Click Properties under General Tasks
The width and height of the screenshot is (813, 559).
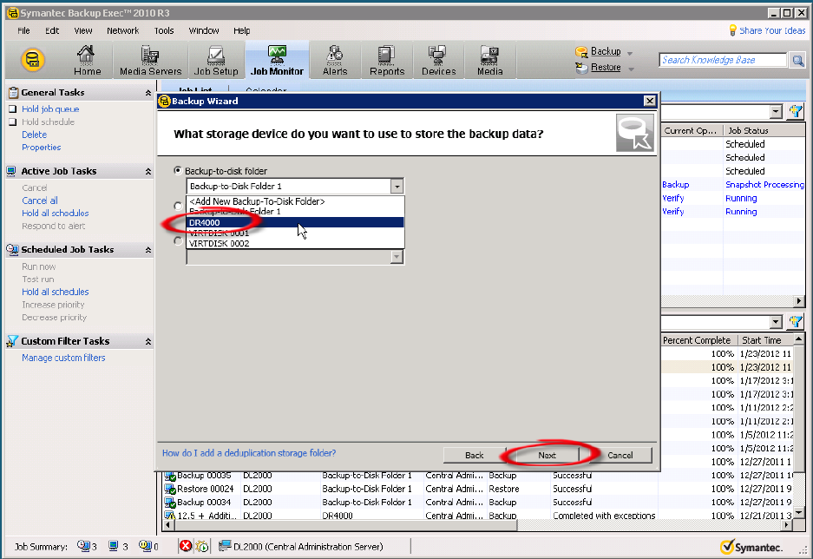(x=41, y=148)
